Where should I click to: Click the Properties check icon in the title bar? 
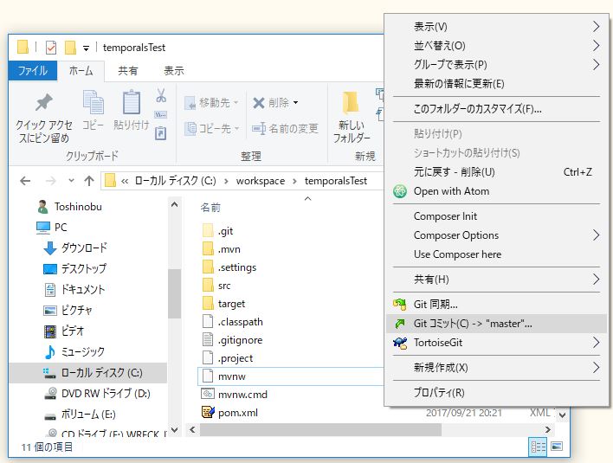click(51, 48)
